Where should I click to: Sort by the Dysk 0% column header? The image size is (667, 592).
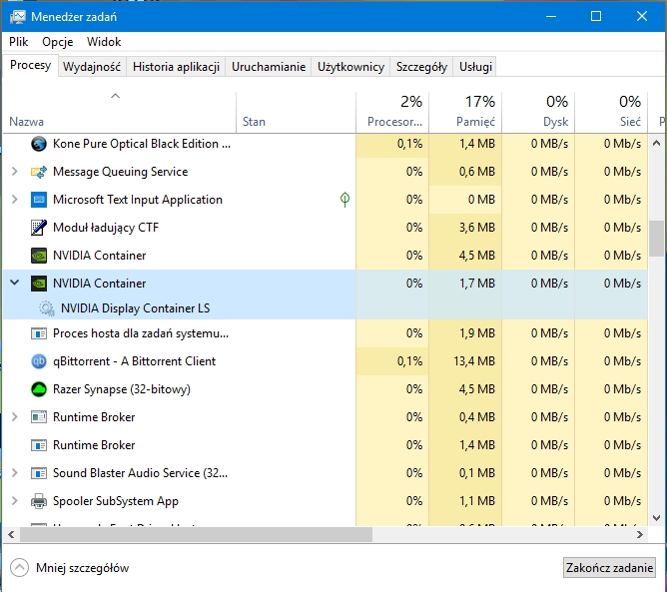(x=538, y=112)
